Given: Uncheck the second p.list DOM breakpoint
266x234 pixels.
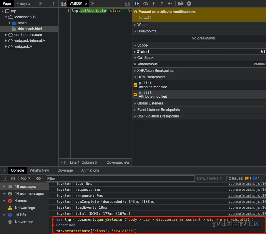Looking at the screenshot, I should point(135,94).
